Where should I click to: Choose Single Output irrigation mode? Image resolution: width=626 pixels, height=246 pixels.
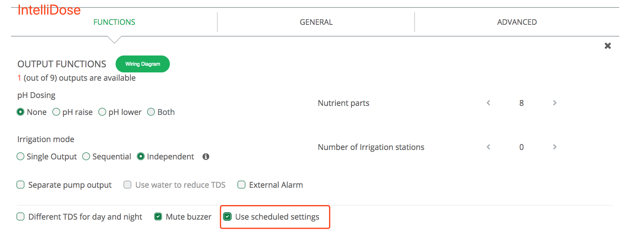click(x=20, y=156)
